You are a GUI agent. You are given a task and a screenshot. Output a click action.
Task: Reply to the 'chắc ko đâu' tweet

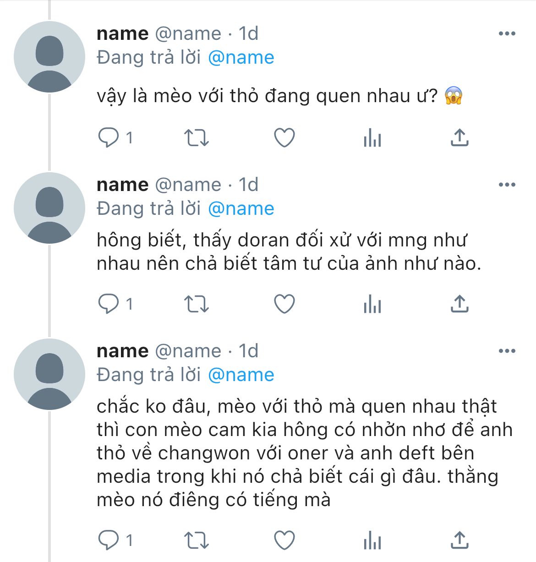(x=109, y=540)
